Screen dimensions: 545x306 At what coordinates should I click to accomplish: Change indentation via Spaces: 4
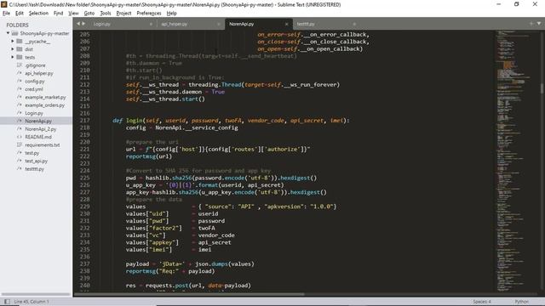[x=482, y=302]
